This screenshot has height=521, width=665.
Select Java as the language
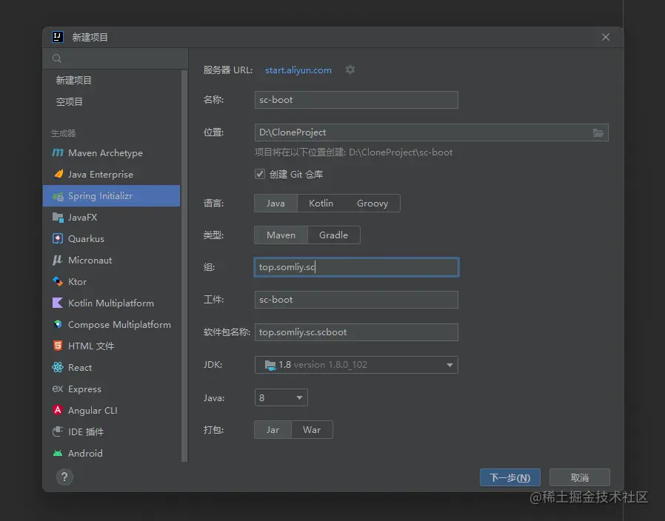pos(275,203)
